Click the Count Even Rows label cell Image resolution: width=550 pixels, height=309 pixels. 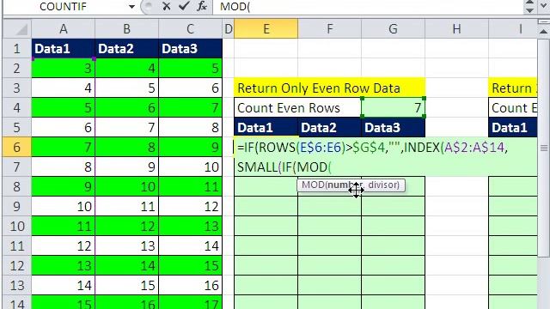298,107
